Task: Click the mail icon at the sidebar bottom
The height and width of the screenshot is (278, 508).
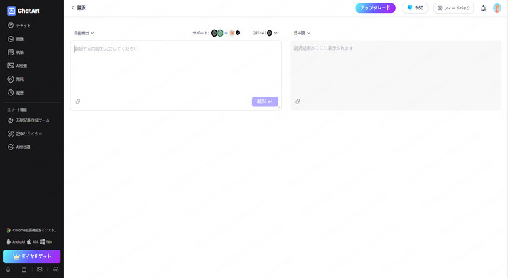Action: point(39,269)
